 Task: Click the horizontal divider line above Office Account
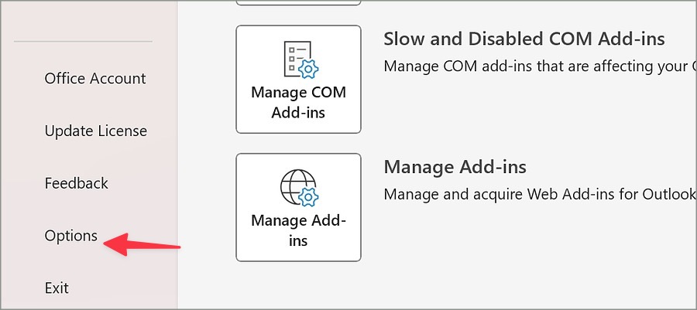(83, 41)
